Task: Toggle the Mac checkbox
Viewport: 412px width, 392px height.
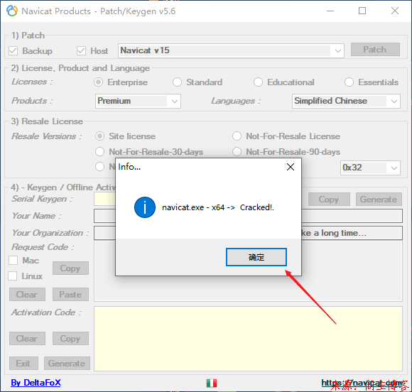Action: [x=13, y=261]
